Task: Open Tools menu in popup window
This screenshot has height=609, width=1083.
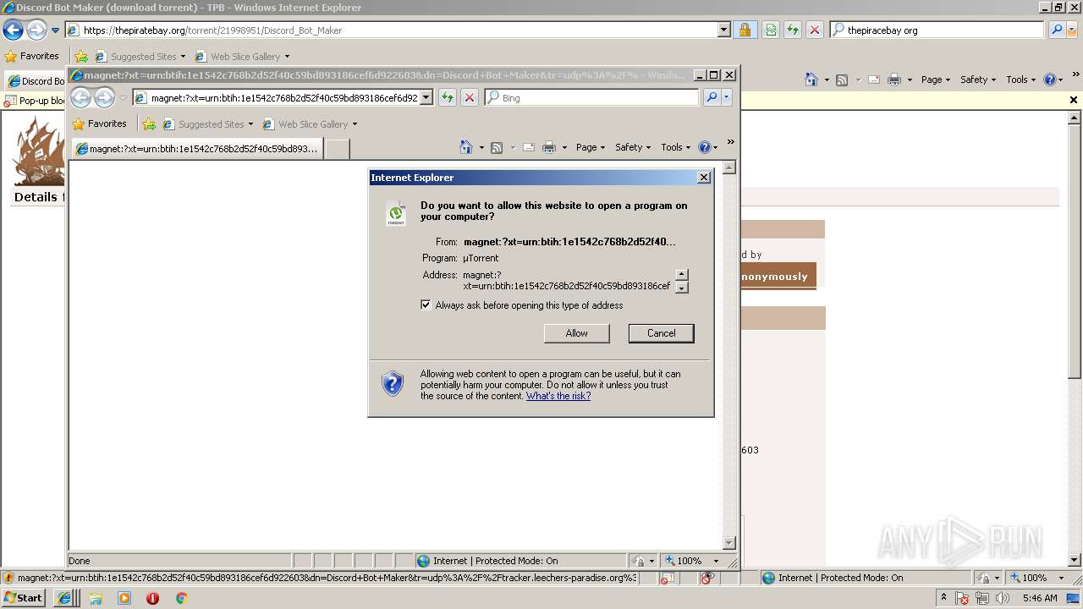Action: 676,147
